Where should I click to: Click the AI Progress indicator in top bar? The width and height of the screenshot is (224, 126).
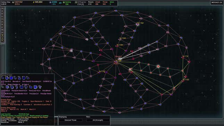point(81,3)
